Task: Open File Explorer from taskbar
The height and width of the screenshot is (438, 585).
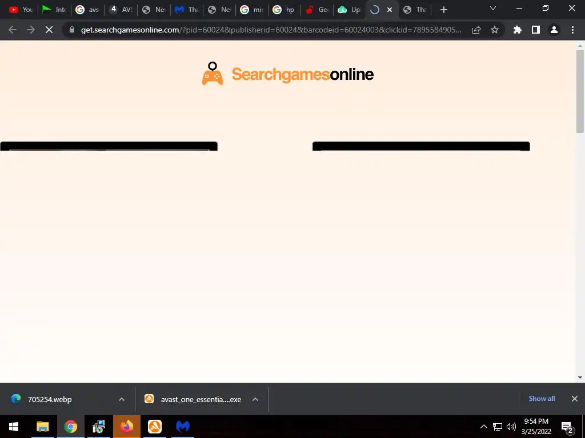Action: (x=42, y=427)
